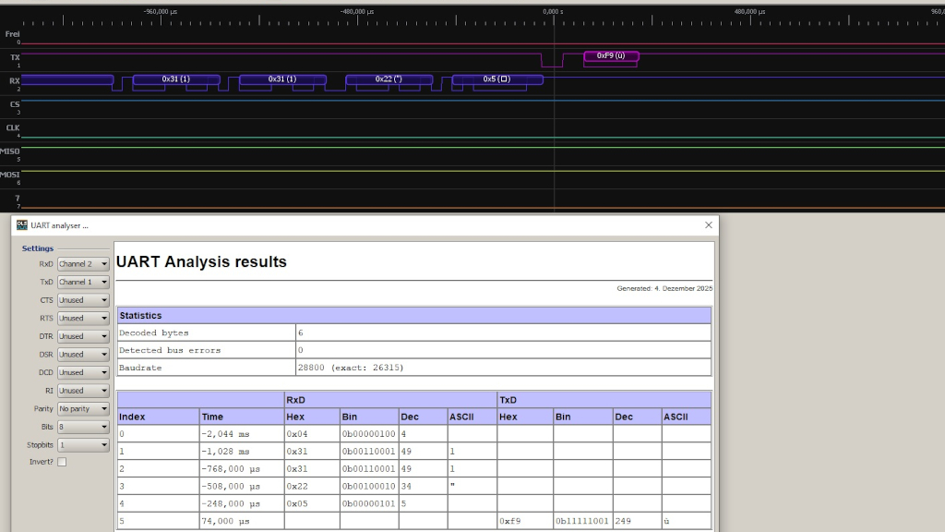The width and height of the screenshot is (945, 532).
Task: Click the 0x5 decoded RX annotation
Action: (x=496, y=79)
